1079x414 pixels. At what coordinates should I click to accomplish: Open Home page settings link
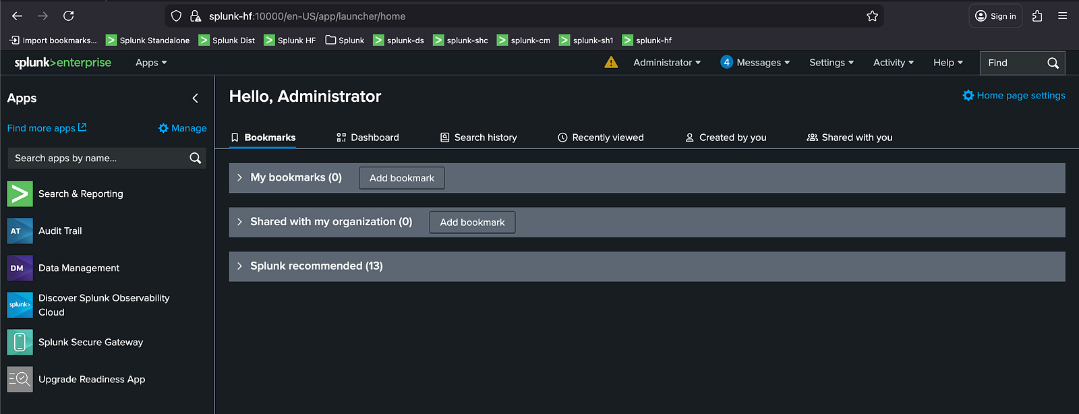point(1014,96)
